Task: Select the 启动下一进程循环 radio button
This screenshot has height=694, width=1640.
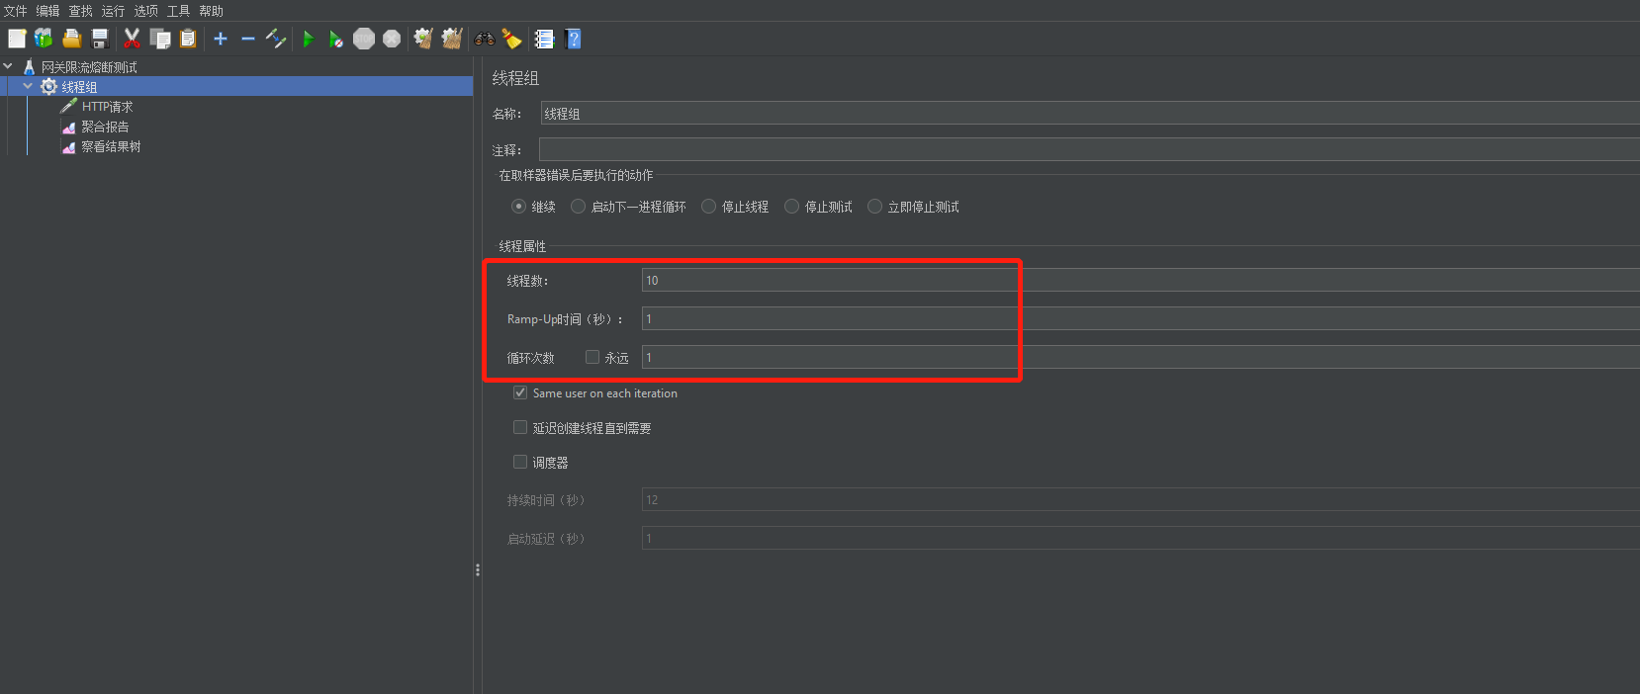Action: coord(579,207)
